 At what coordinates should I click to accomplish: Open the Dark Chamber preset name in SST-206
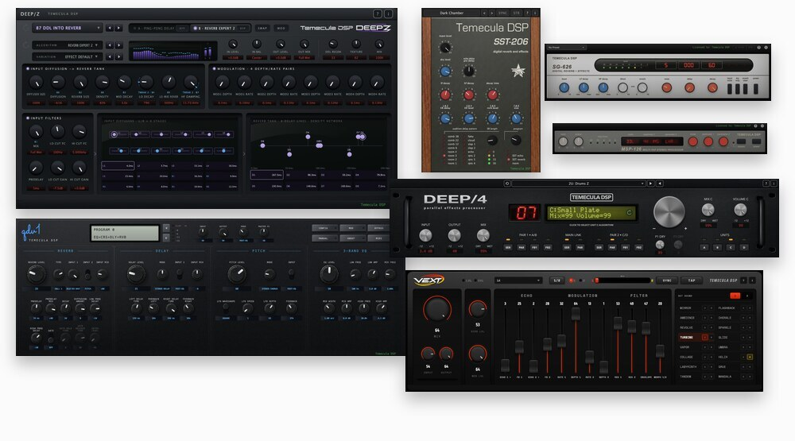(x=452, y=14)
